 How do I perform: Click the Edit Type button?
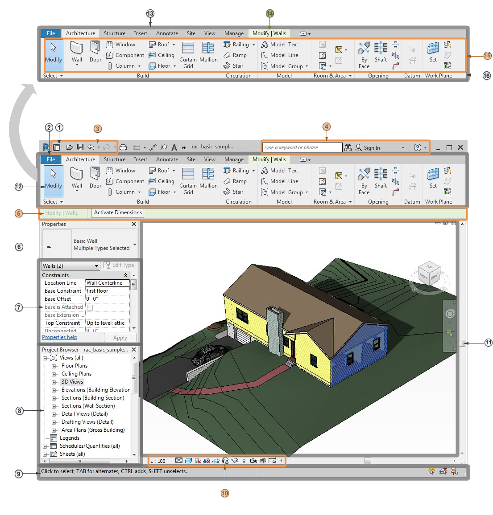click(x=118, y=265)
